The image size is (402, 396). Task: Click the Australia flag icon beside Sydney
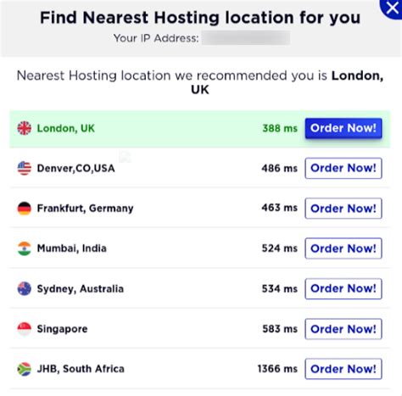click(25, 288)
